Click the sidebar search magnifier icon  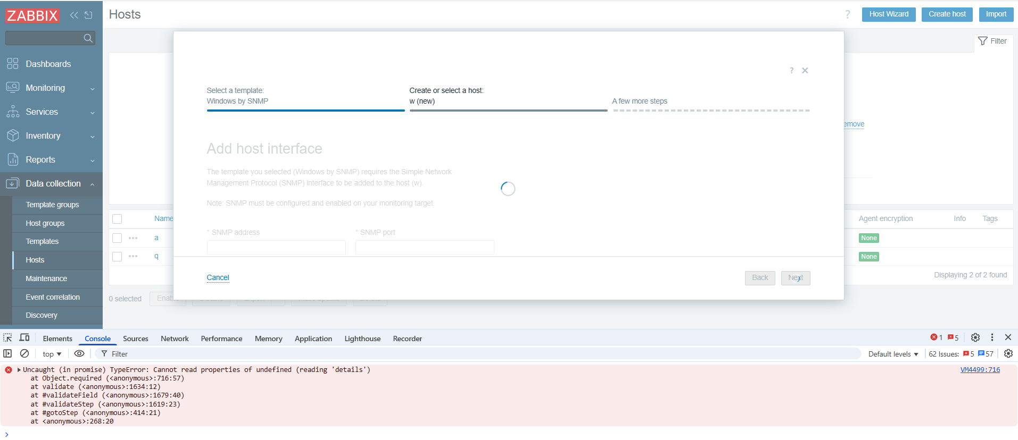tap(88, 38)
